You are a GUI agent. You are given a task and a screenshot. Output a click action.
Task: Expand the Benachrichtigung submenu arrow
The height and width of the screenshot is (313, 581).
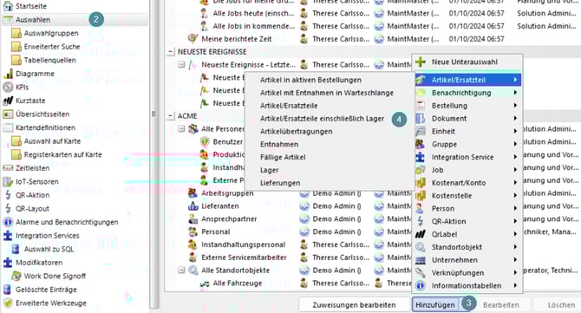[x=515, y=93]
